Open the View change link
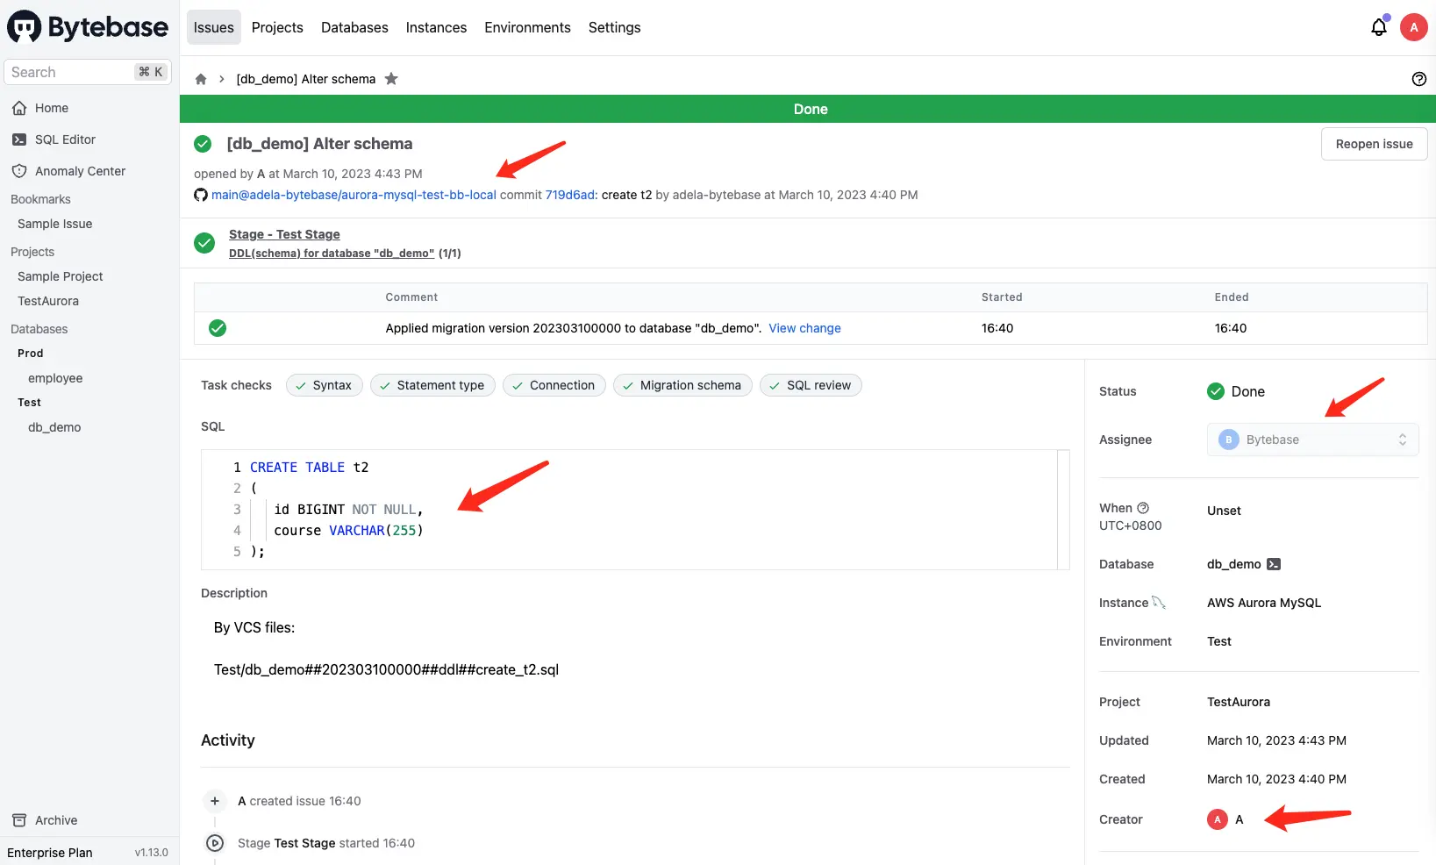 (x=804, y=328)
